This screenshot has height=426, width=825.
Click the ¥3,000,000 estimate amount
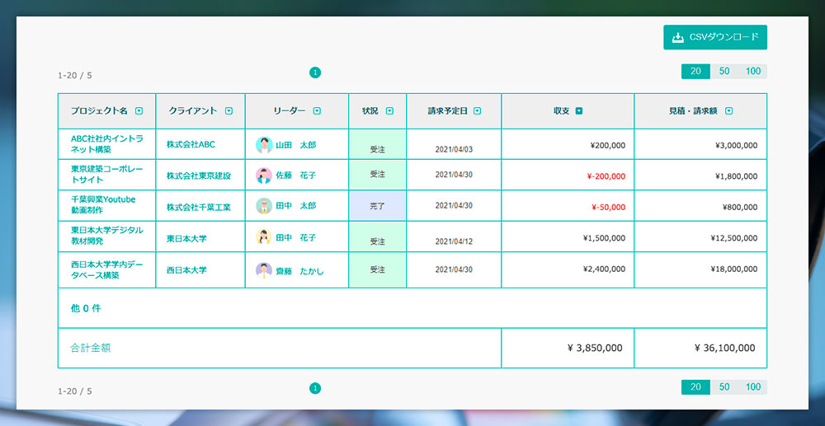737,146
